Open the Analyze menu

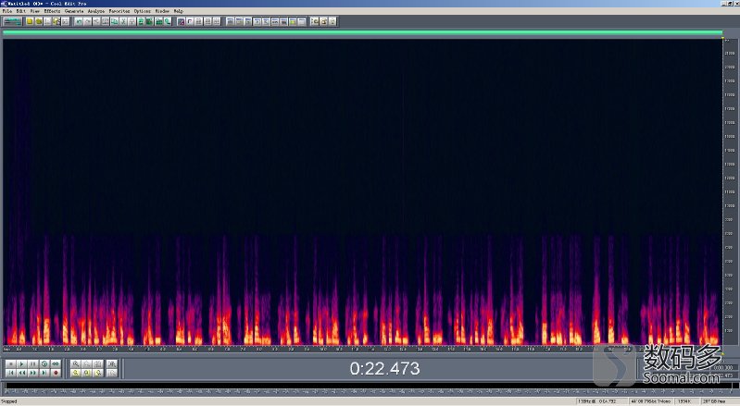(96, 11)
